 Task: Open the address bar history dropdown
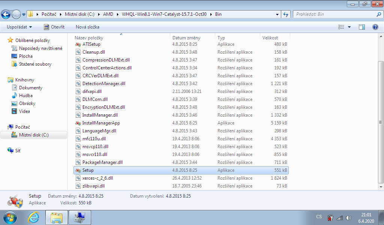(x=277, y=15)
